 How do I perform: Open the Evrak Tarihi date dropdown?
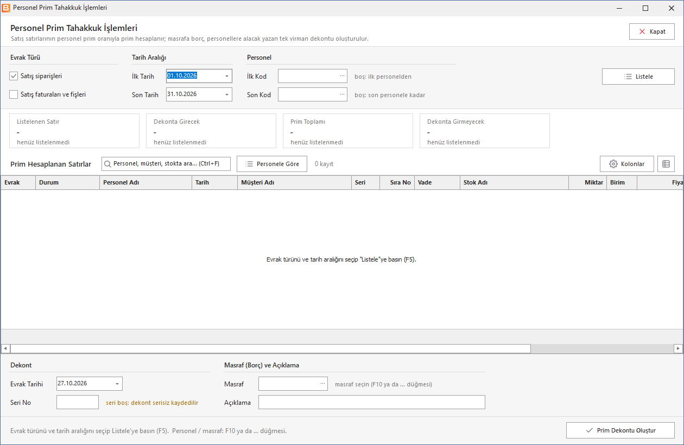coord(117,384)
